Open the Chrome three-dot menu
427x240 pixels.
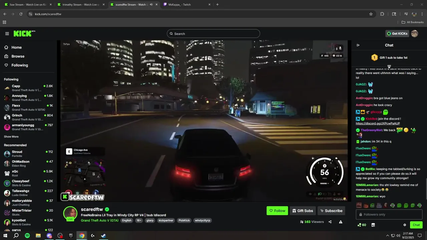coord(422,14)
